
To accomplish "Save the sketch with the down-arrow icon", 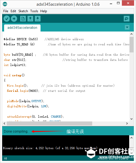I will pos(38,19).
